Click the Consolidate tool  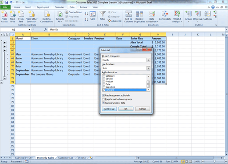pyautogui.click(x=165, y=15)
